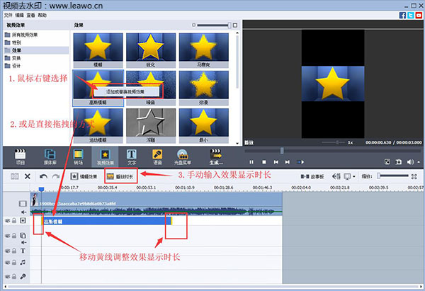Open the monitor view dropdown arrow
Screen dimensions: 425x291
click(x=354, y=177)
